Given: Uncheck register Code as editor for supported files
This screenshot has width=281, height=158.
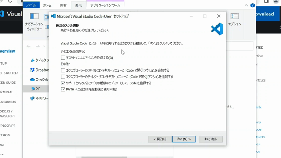Looking at the screenshot, I should click(x=63, y=83).
